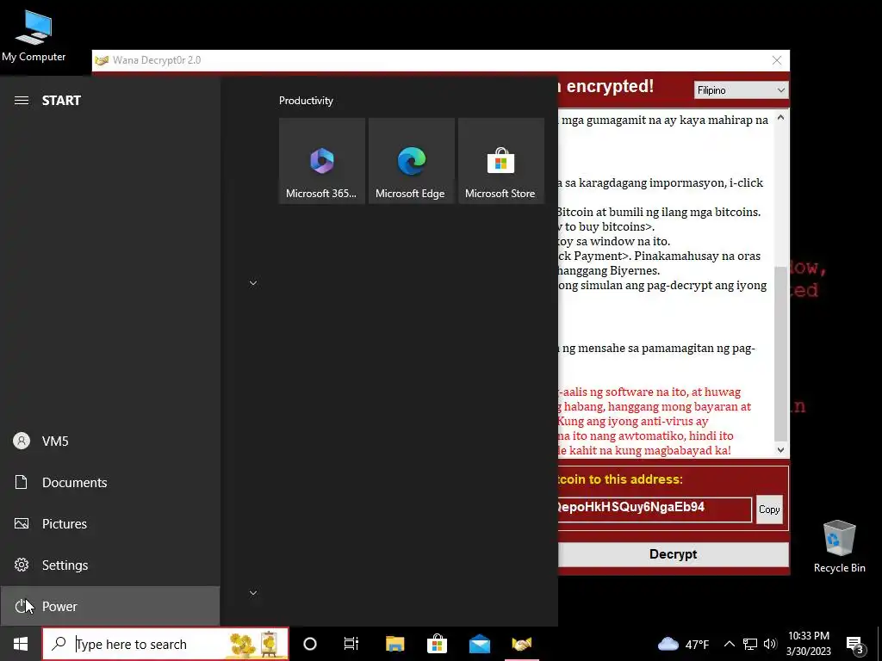Image resolution: width=882 pixels, height=661 pixels.
Task: Click the bitcoin address field
Action: click(x=655, y=510)
